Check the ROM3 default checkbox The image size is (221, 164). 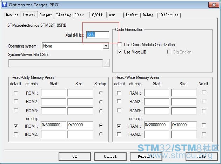(16, 111)
